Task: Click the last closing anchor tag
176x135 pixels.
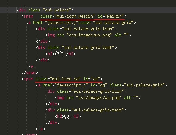Action: coord(41,129)
